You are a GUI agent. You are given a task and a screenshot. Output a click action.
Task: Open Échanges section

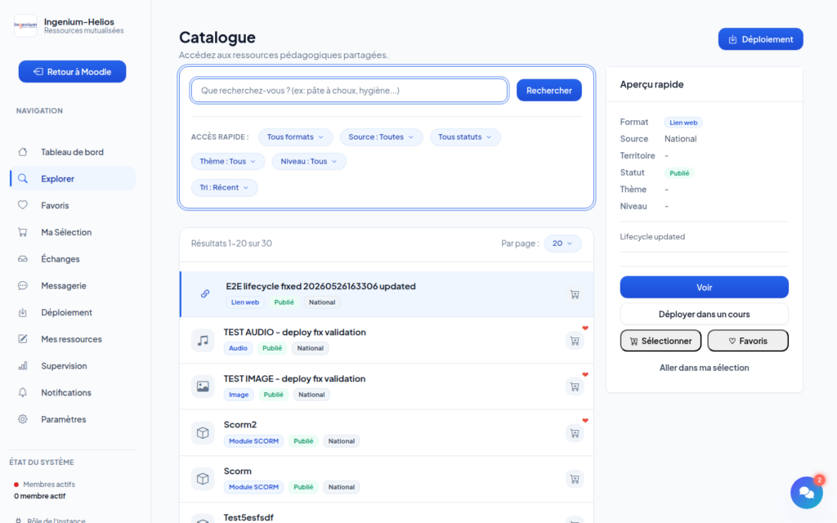tap(72, 259)
